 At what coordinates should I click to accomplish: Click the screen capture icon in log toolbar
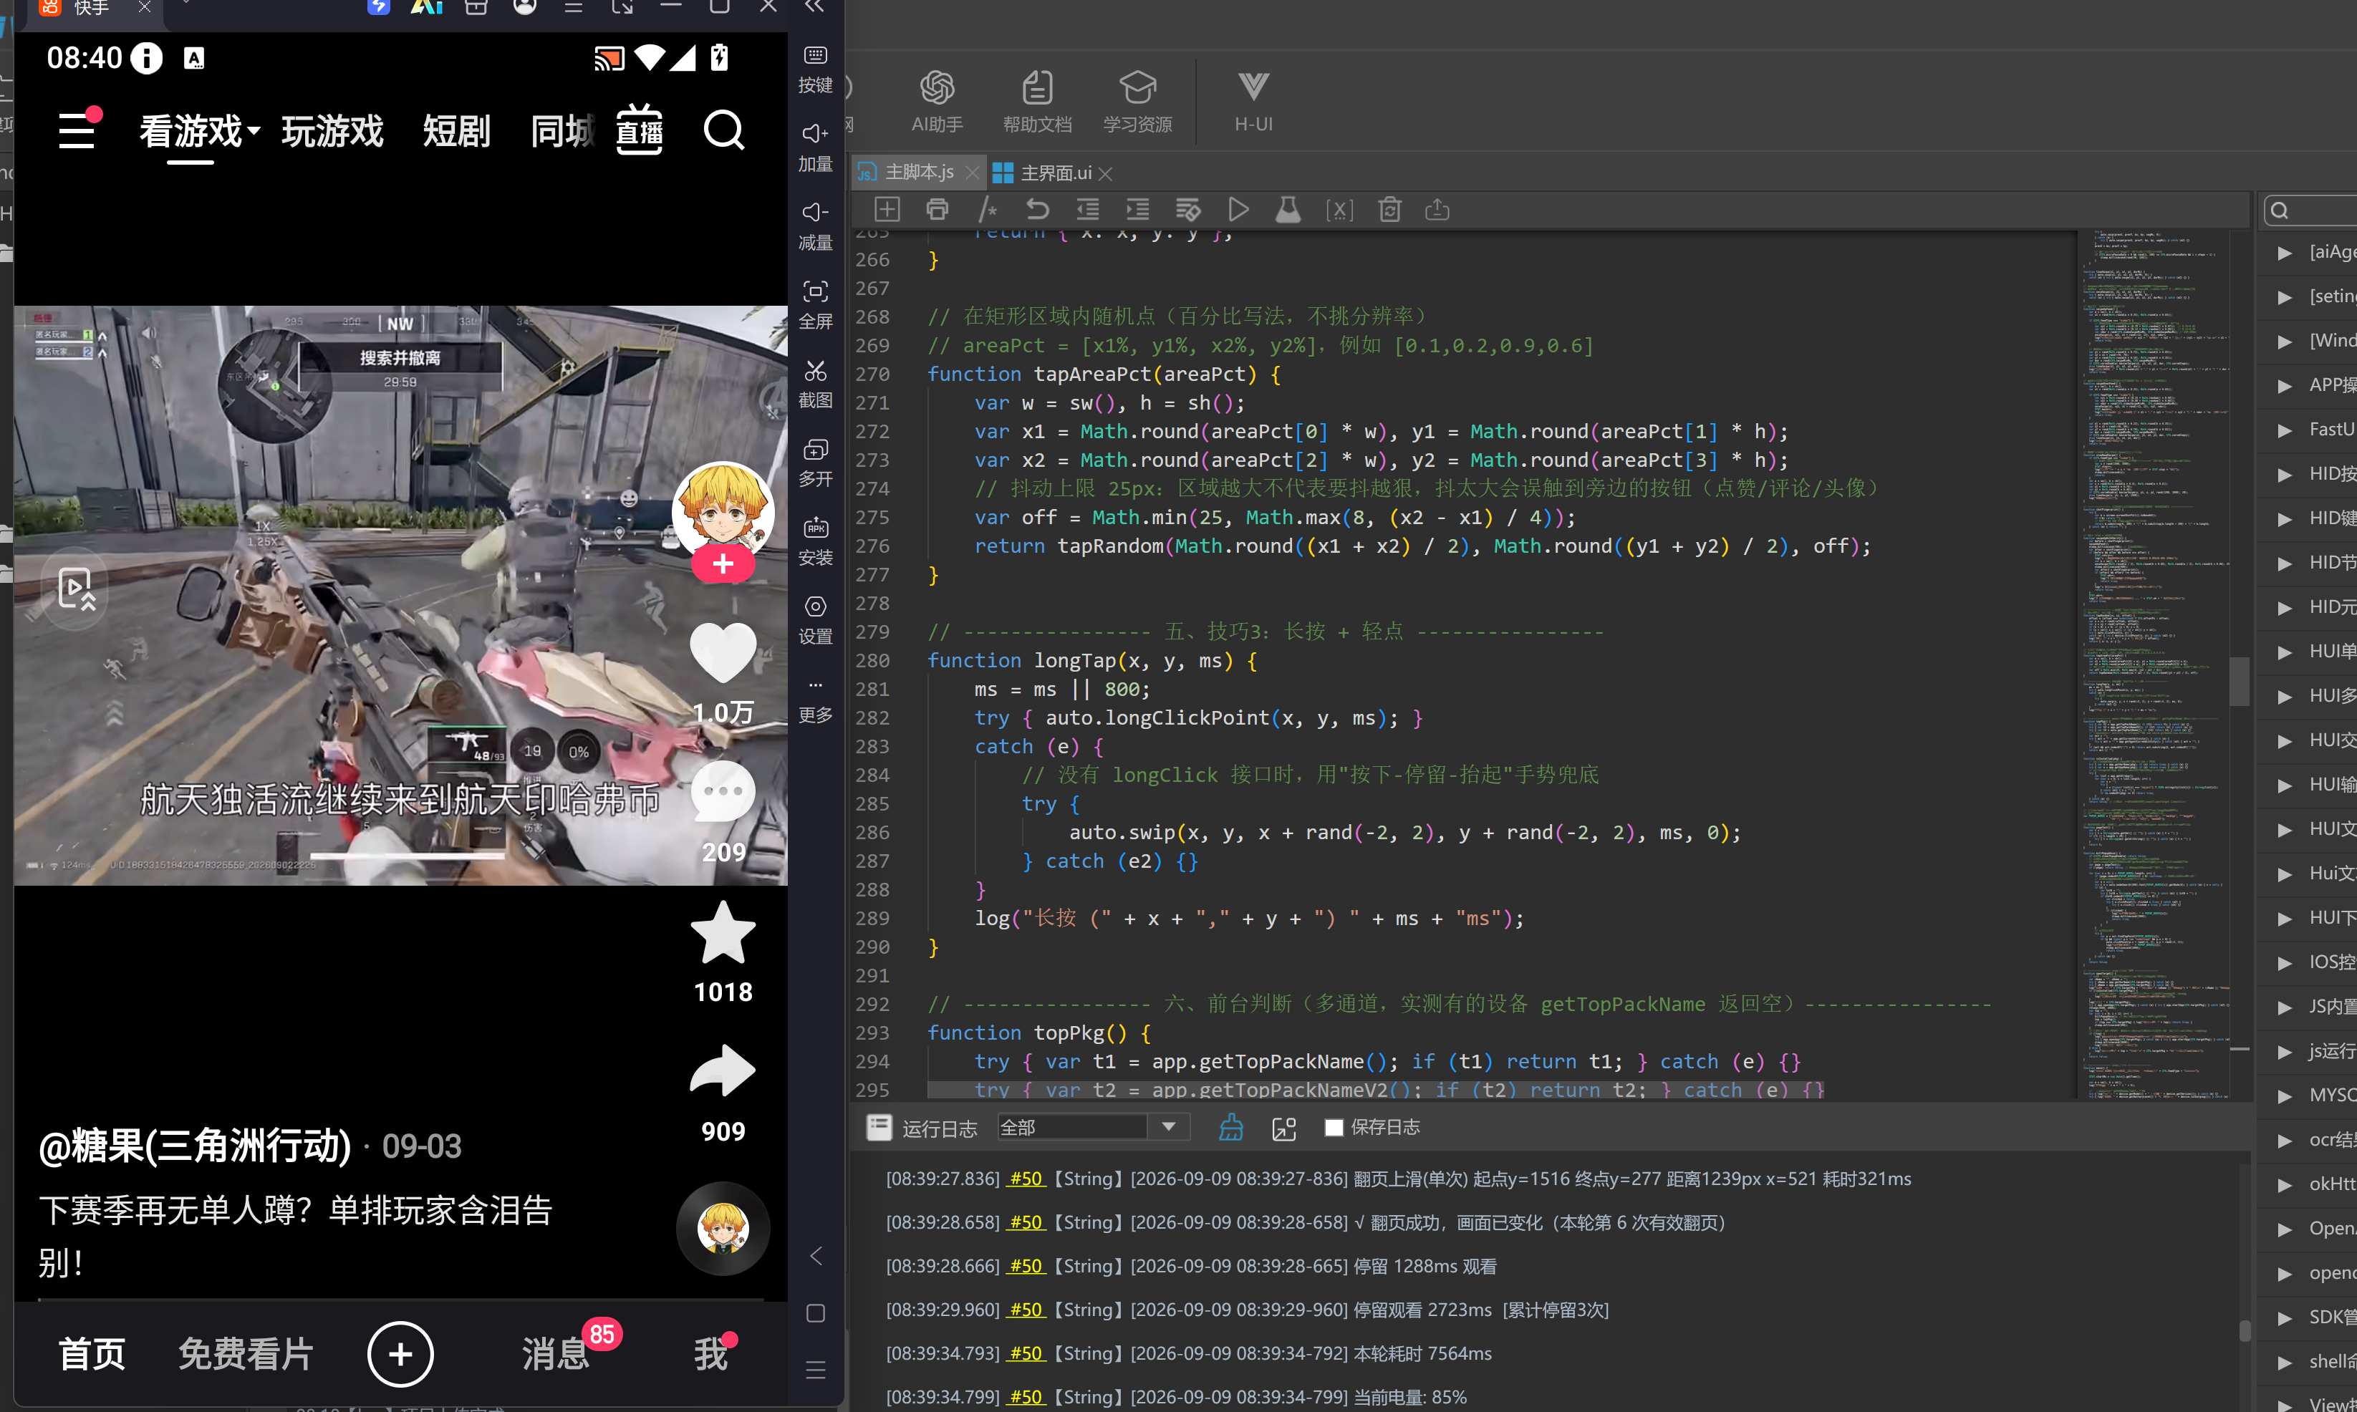pyautogui.click(x=1283, y=1128)
